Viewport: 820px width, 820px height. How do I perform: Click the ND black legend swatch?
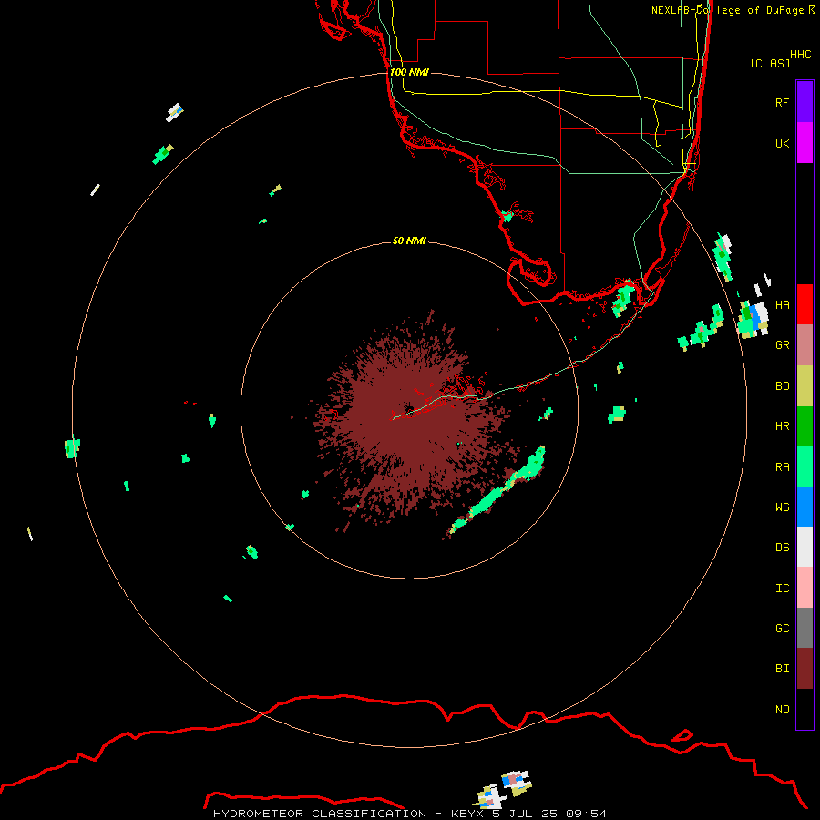point(805,709)
